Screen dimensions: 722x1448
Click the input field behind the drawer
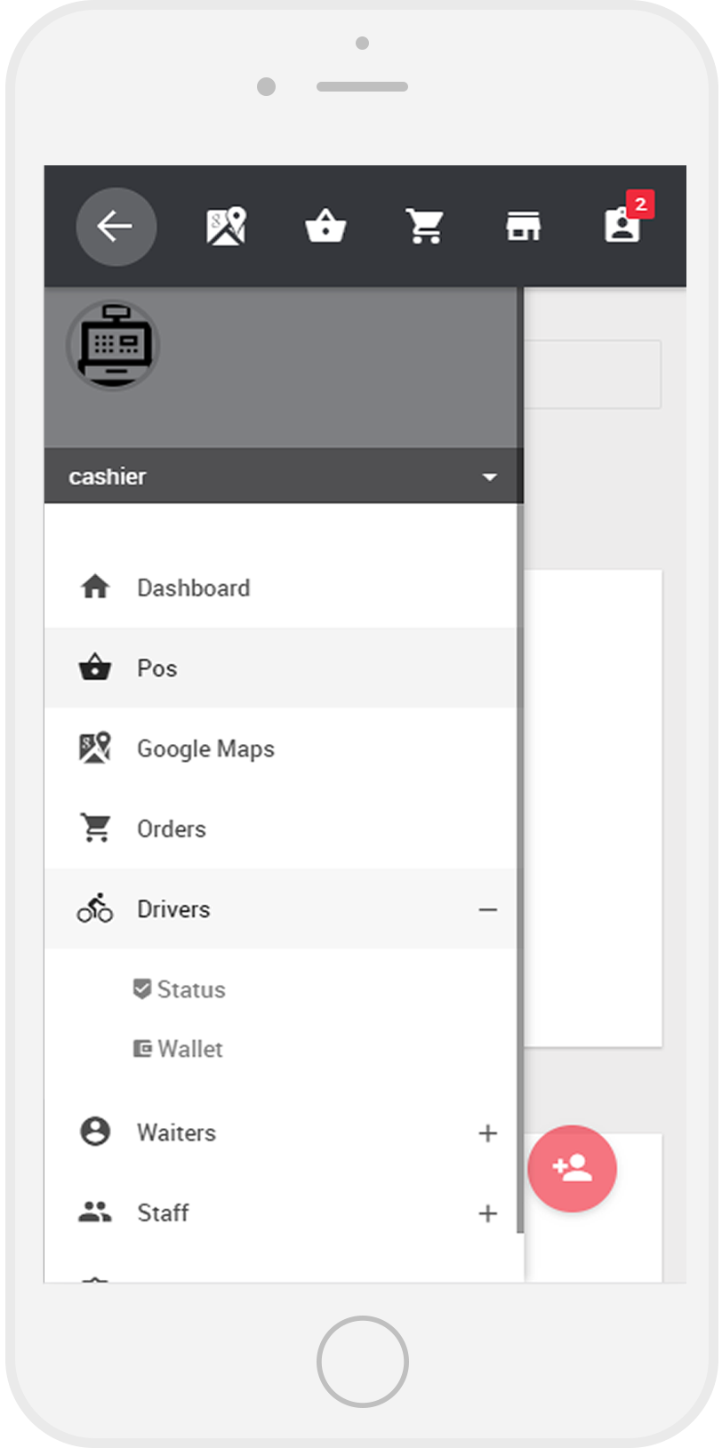point(594,374)
